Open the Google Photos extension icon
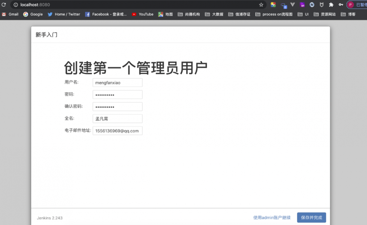367x225 pixels. (x=272, y=4)
